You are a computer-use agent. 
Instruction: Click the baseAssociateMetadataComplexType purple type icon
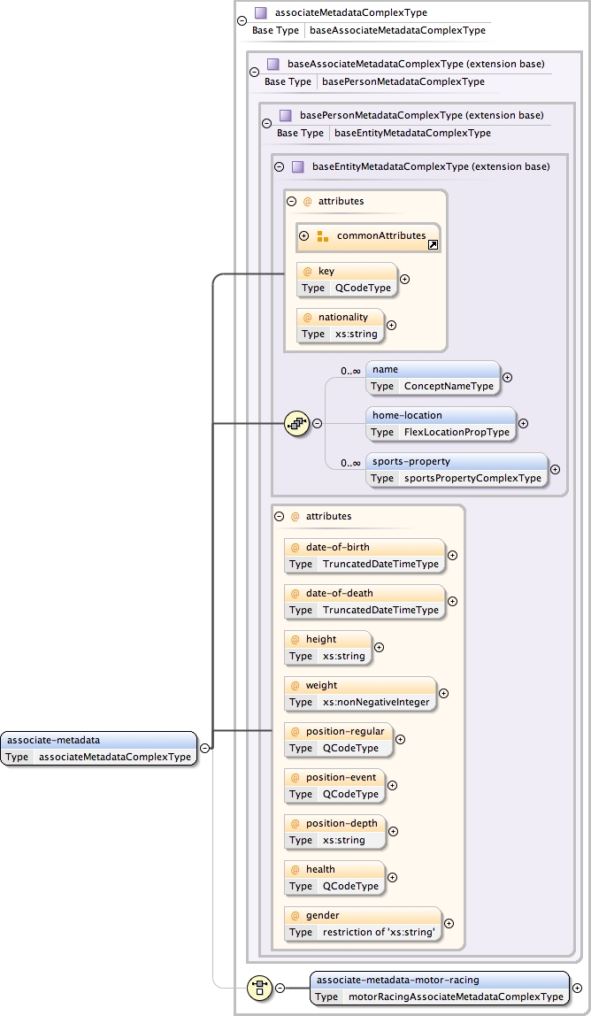click(272, 64)
